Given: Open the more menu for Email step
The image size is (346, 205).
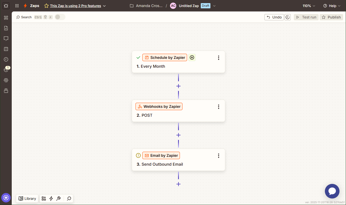Looking at the screenshot, I should (218, 156).
